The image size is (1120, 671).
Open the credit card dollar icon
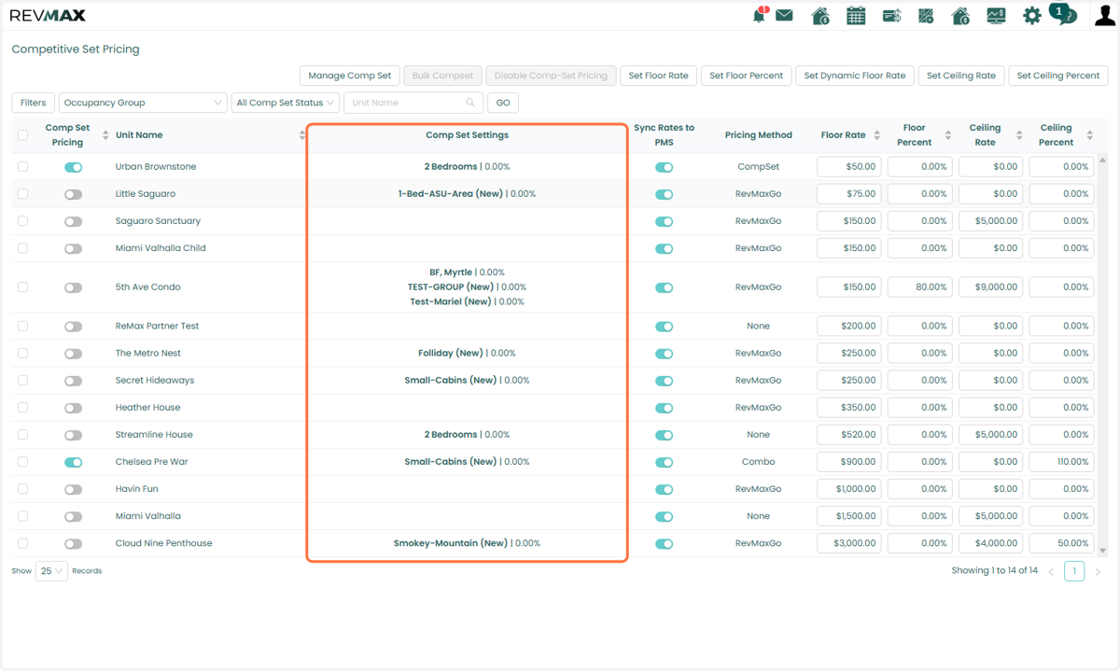[891, 16]
